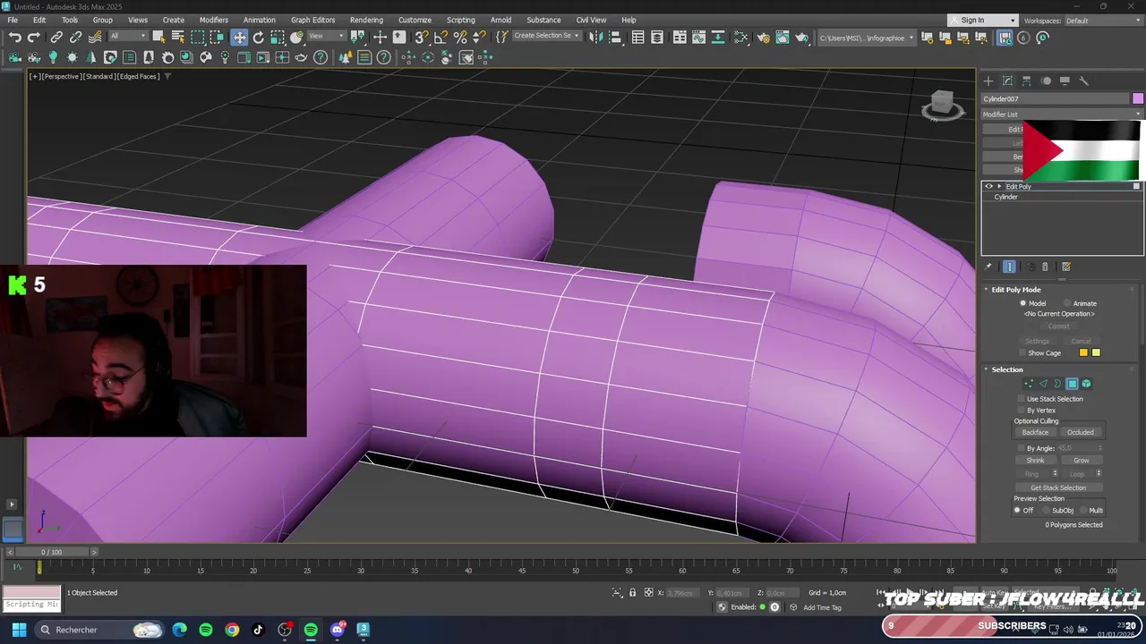Click the Align tool icon
Screen dimensions: 1146x644
pos(615,37)
